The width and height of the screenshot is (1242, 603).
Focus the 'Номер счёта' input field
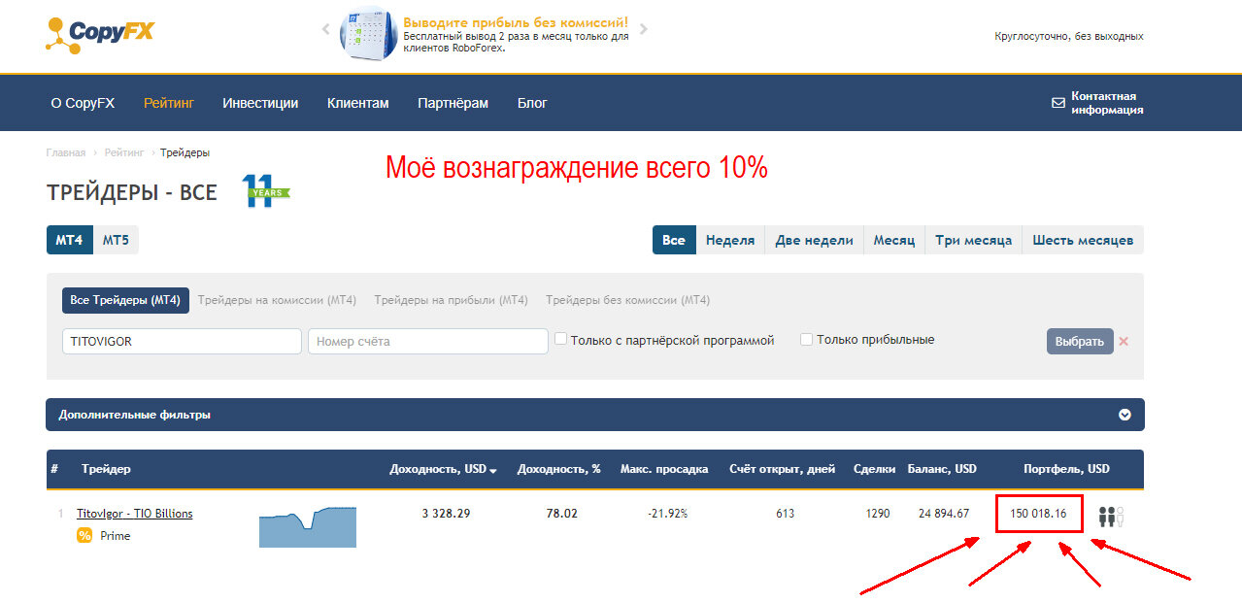[x=428, y=341]
